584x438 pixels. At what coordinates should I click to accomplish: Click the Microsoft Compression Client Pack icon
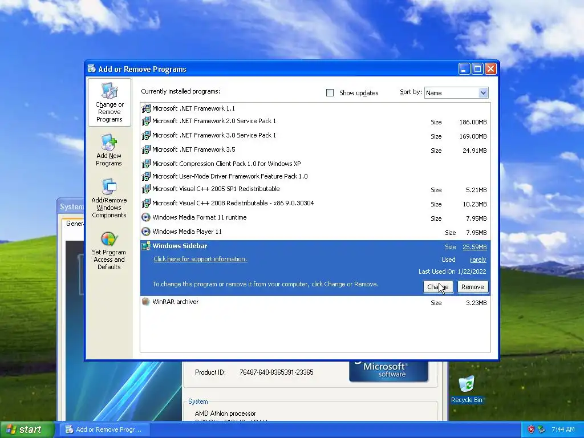point(146,164)
